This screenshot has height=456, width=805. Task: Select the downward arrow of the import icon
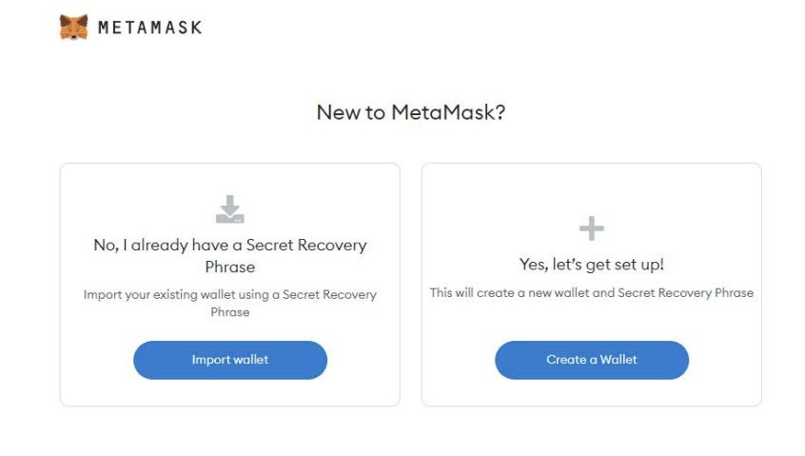tap(230, 205)
